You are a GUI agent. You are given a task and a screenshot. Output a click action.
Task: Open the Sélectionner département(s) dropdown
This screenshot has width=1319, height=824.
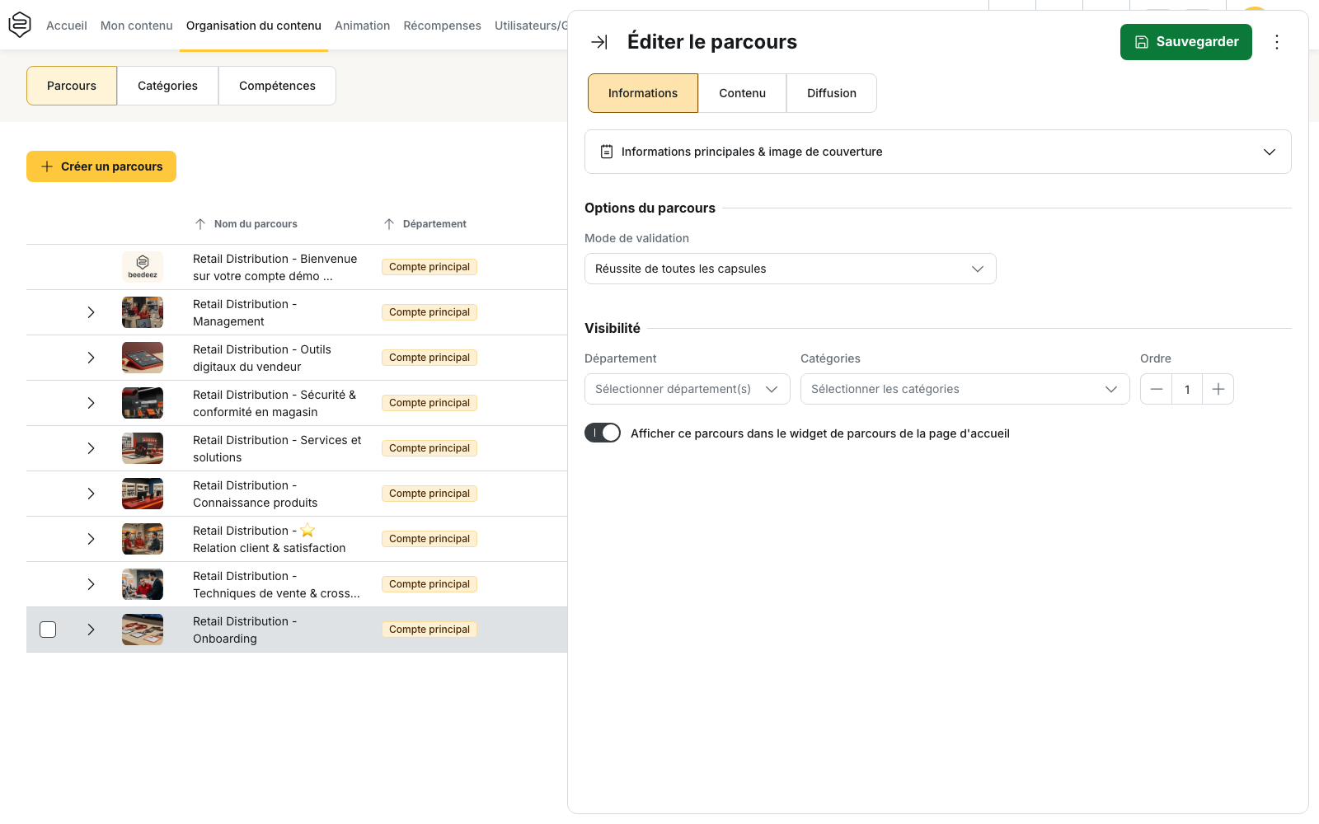[688, 389]
